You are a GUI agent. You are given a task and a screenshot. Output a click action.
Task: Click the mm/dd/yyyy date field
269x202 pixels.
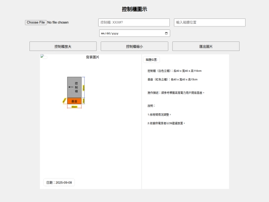134,33
